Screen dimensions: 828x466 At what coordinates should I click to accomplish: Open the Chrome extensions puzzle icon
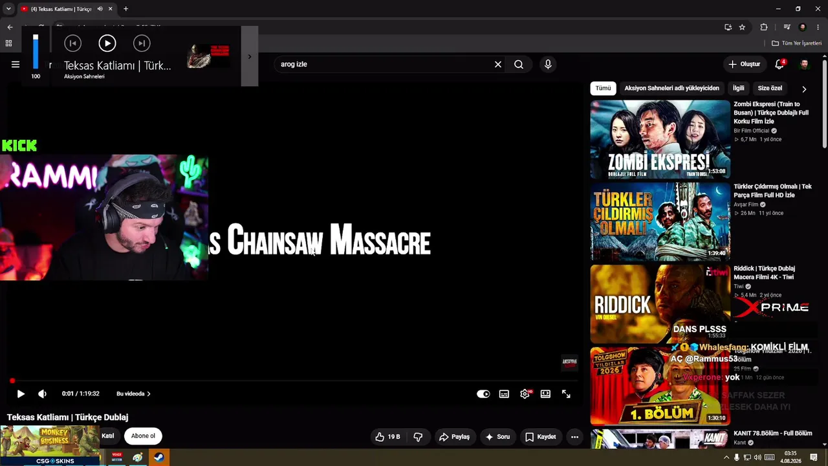[x=764, y=27]
